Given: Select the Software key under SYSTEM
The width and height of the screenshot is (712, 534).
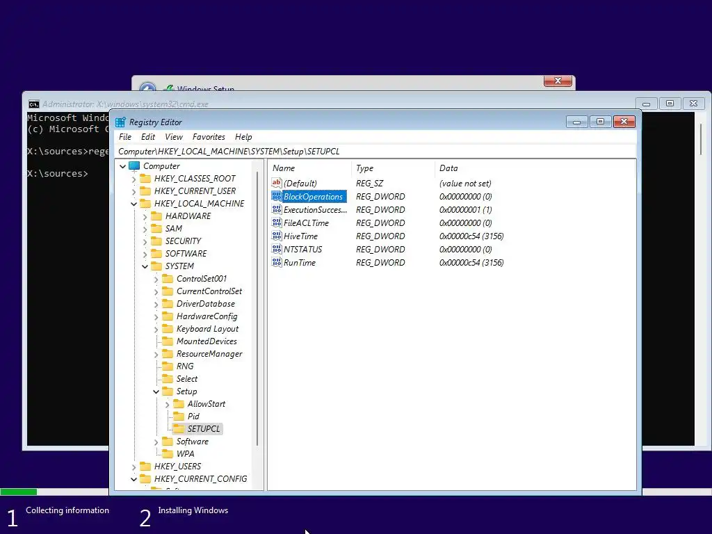Looking at the screenshot, I should 192,442.
